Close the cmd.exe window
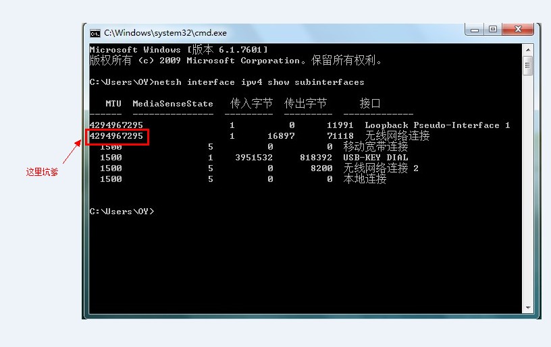Screen dimensions: 551x347 (x=518, y=30)
